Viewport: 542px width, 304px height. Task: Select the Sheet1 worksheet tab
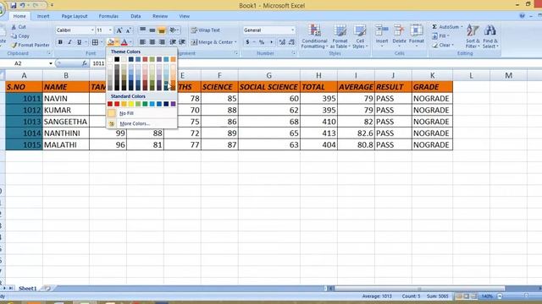[27, 288]
